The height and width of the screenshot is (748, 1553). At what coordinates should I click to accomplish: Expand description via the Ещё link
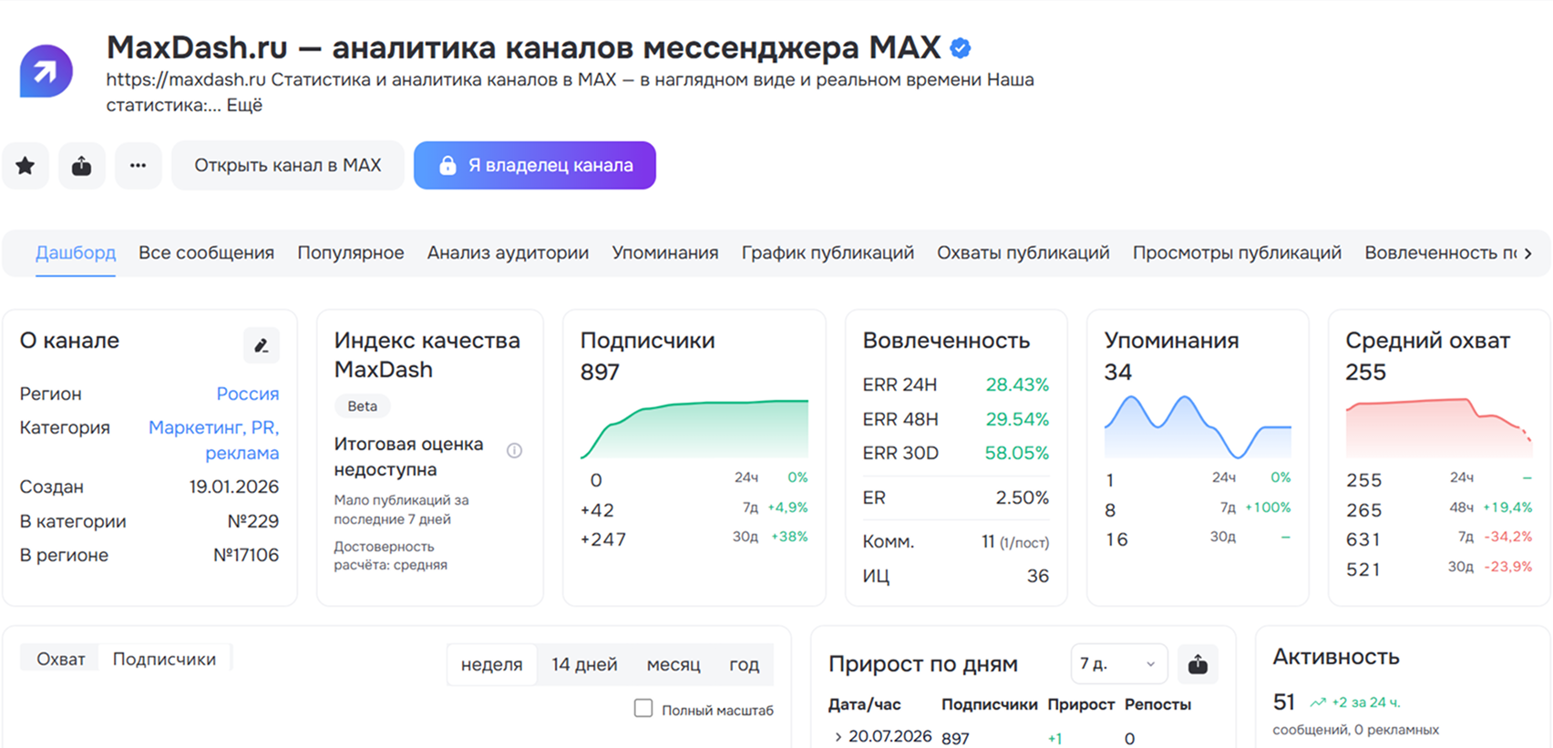pos(244,105)
